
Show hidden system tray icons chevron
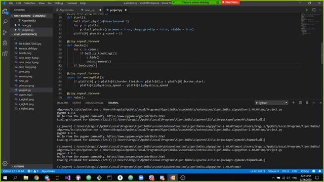click(x=273, y=177)
